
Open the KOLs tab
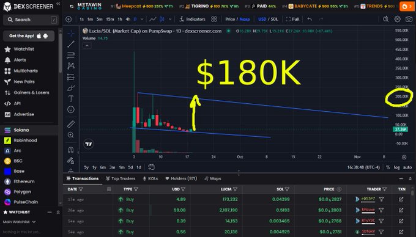[150, 178]
